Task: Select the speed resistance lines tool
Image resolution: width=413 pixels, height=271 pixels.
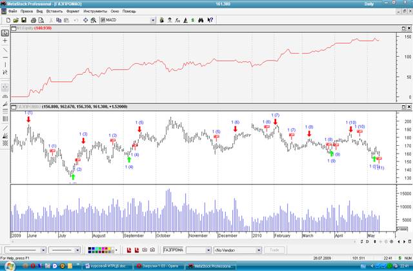Action: (5, 104)
